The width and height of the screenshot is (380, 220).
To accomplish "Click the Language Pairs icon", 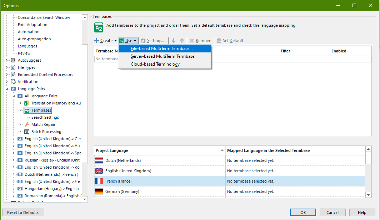I will 13,89.
